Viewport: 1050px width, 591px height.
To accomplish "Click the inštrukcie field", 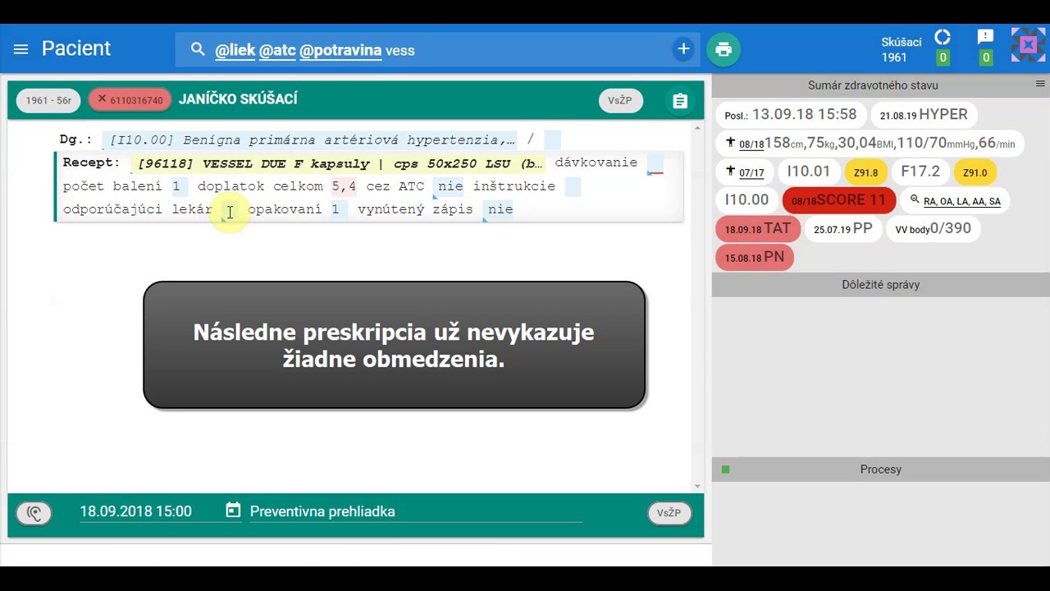I will (x=573, y=186).
